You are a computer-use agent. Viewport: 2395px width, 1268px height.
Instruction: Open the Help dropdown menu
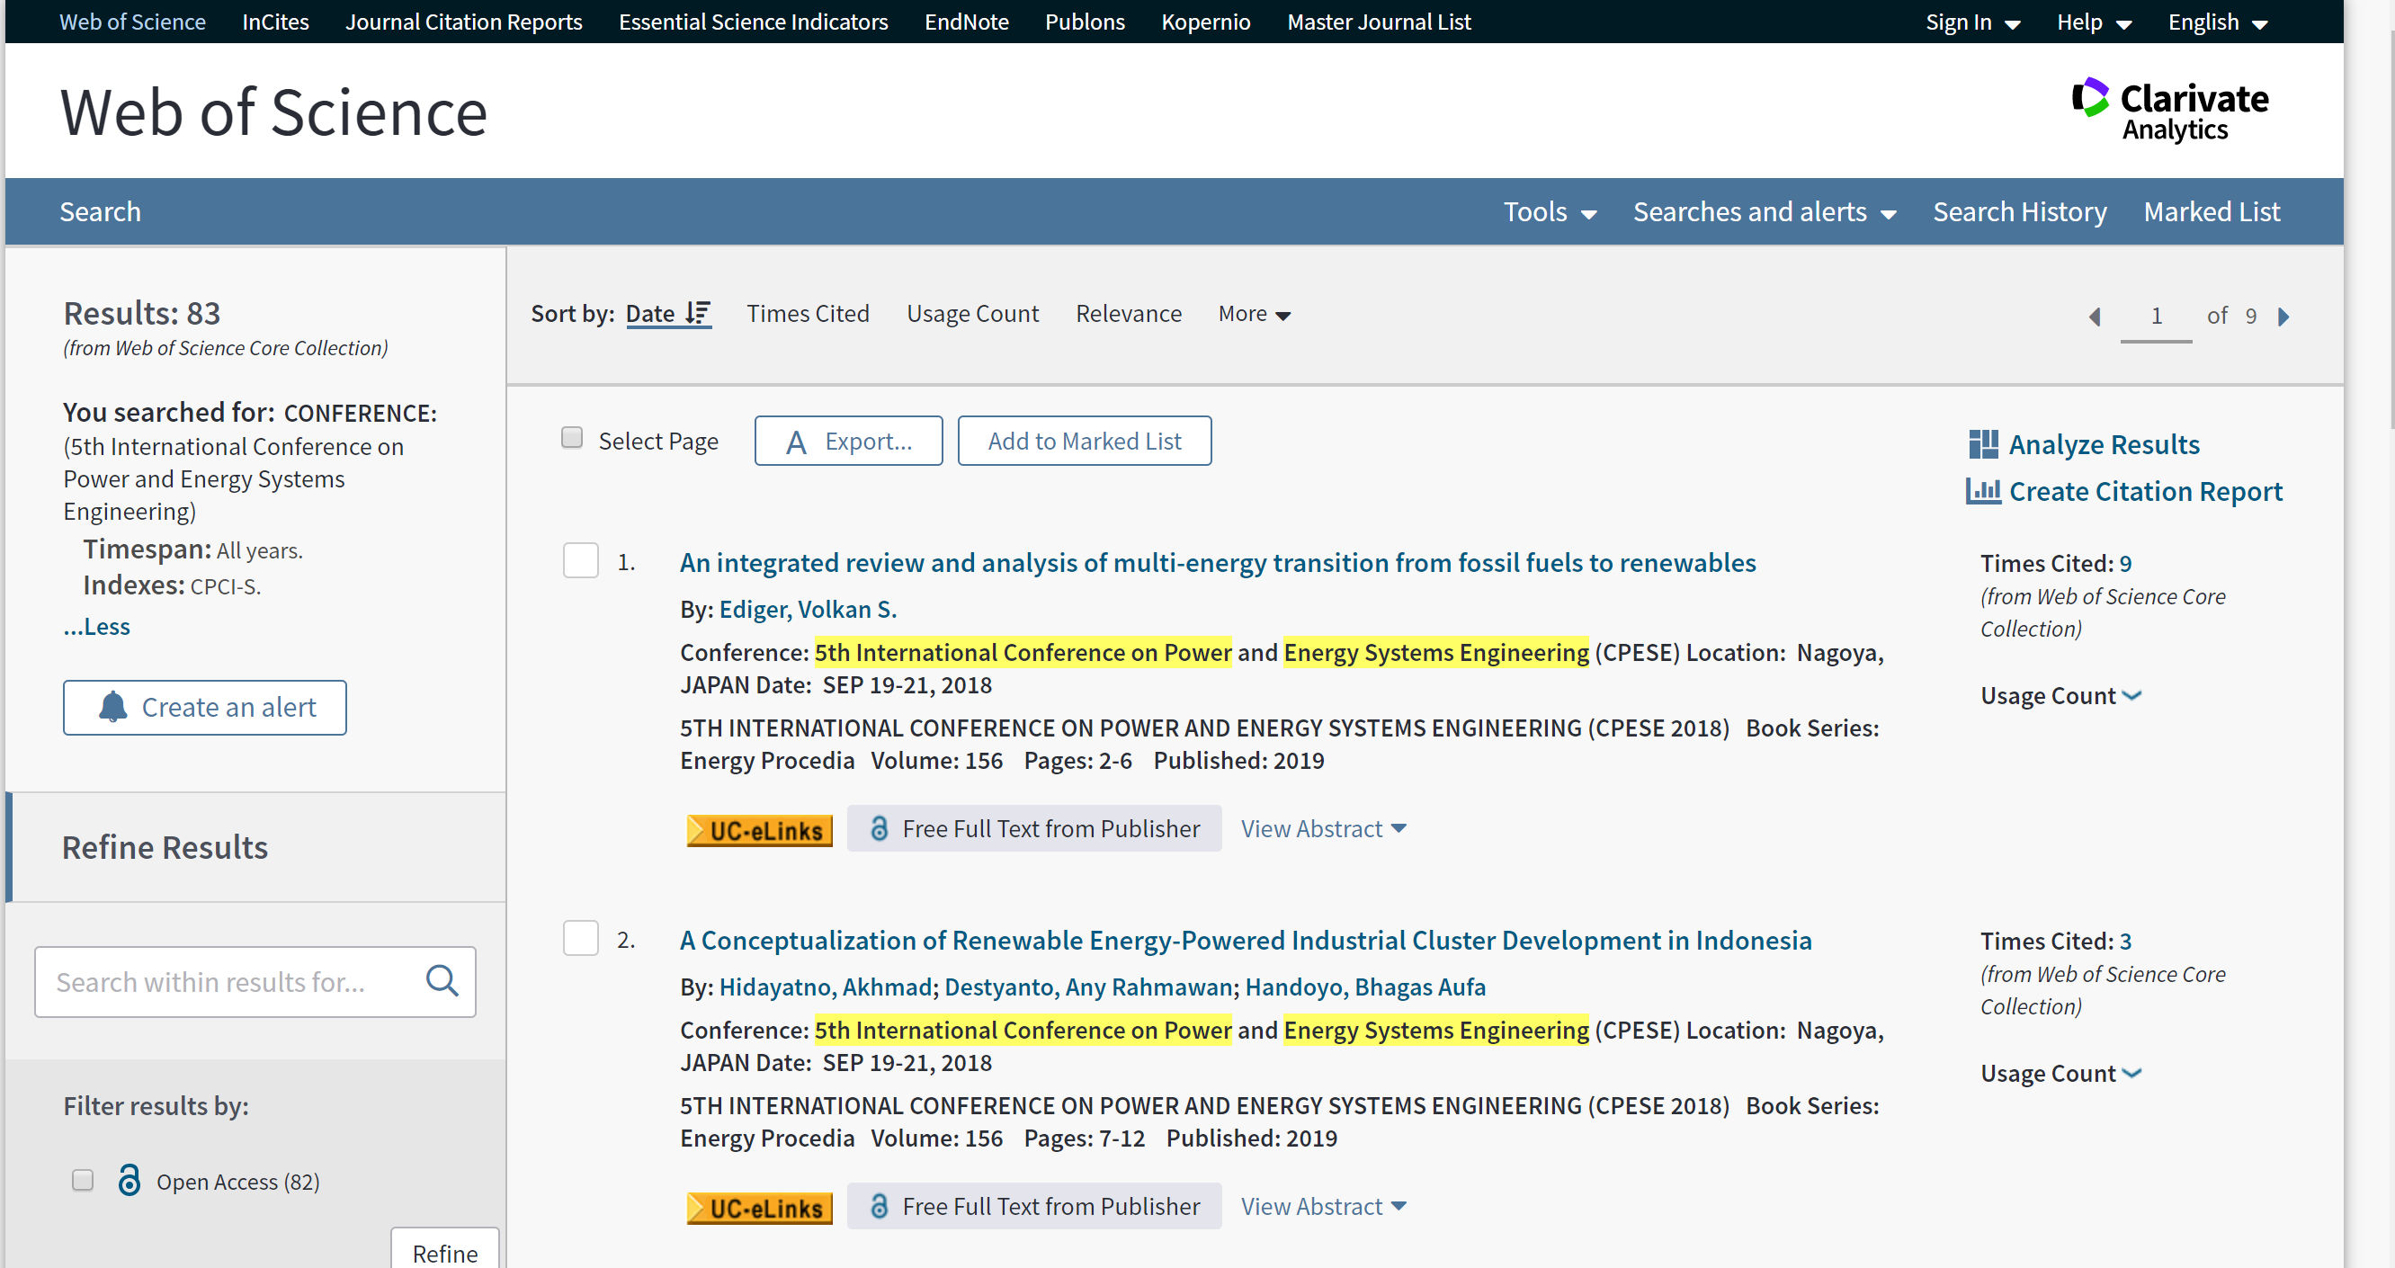pyautogui.click(x=2094, y=22)
